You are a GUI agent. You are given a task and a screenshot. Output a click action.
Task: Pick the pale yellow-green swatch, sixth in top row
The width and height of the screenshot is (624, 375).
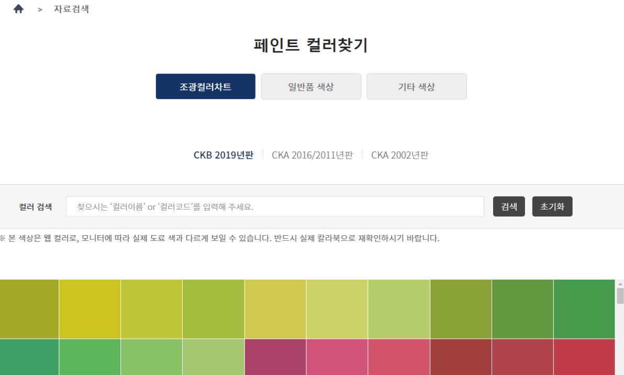tap(337, 309)
